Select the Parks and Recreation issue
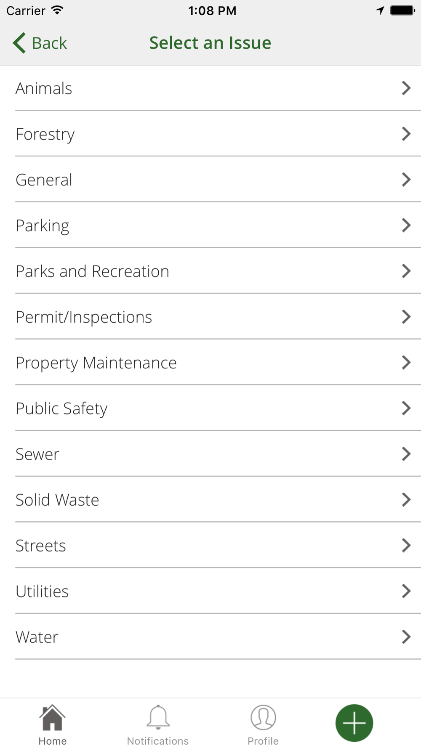The width and height of the screenshot is (421, 748). pyautogui.click(x=92, y=271)
